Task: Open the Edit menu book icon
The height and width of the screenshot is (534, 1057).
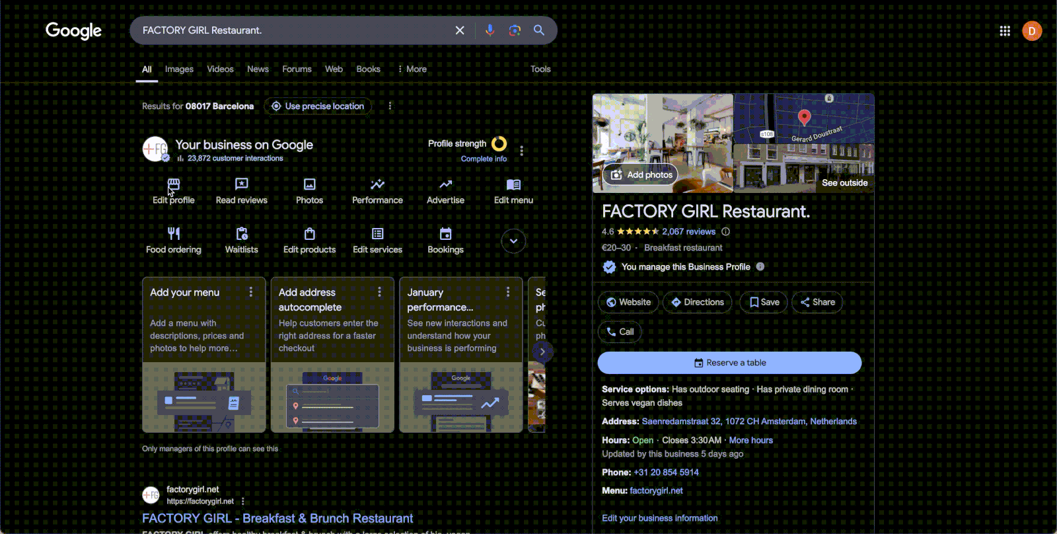Action: 513,184
